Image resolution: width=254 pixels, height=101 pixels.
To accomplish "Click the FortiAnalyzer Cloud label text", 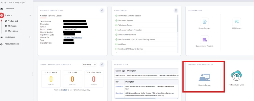I will pos(236,85).
